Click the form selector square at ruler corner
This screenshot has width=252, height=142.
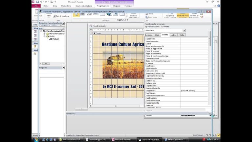91,30
